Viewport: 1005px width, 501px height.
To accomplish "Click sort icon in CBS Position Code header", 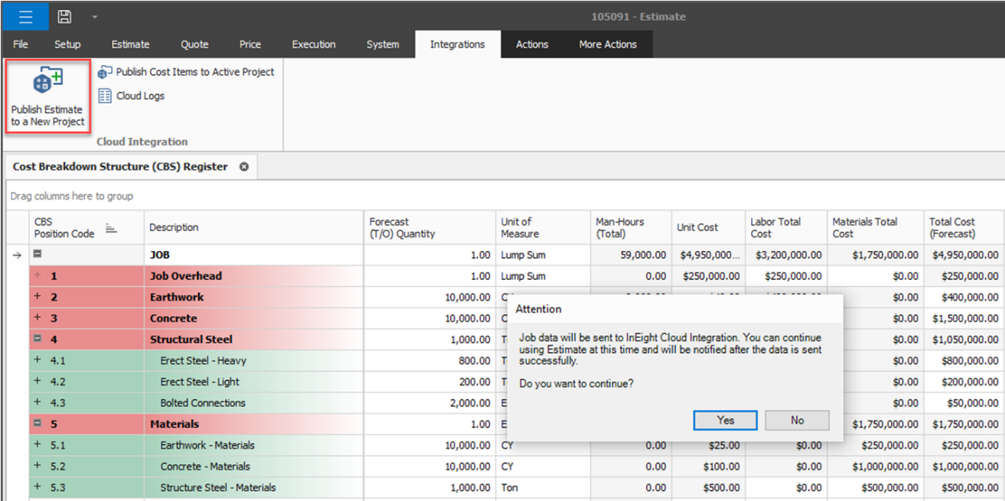I will [x=111, y=228].
